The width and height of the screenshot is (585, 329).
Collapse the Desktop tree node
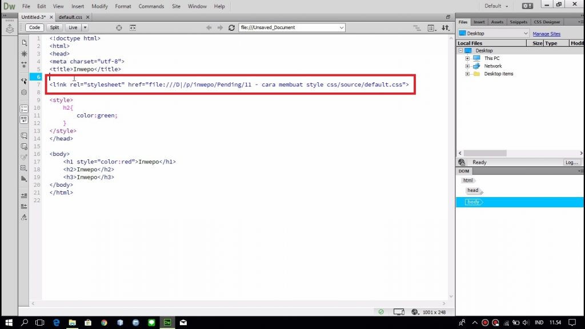460,50
